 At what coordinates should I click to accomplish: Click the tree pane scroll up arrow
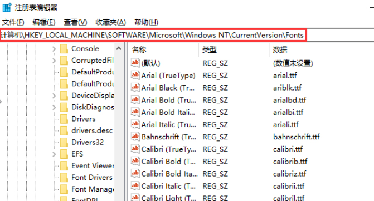(119, 48)
